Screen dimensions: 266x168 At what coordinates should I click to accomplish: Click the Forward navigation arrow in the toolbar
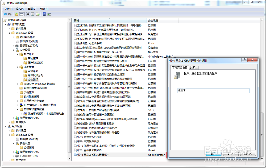coord(10,14)
